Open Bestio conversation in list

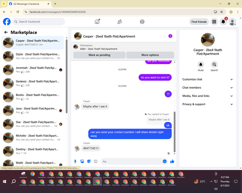coord(32,97)
